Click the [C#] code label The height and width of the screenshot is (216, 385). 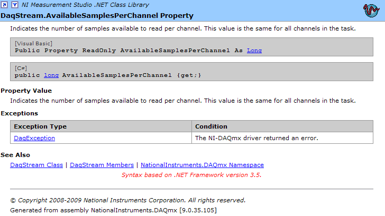pos(21,68)
